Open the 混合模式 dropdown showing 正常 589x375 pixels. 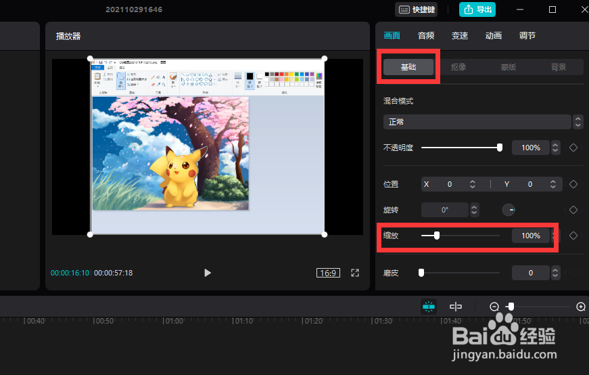click(477, 122)
